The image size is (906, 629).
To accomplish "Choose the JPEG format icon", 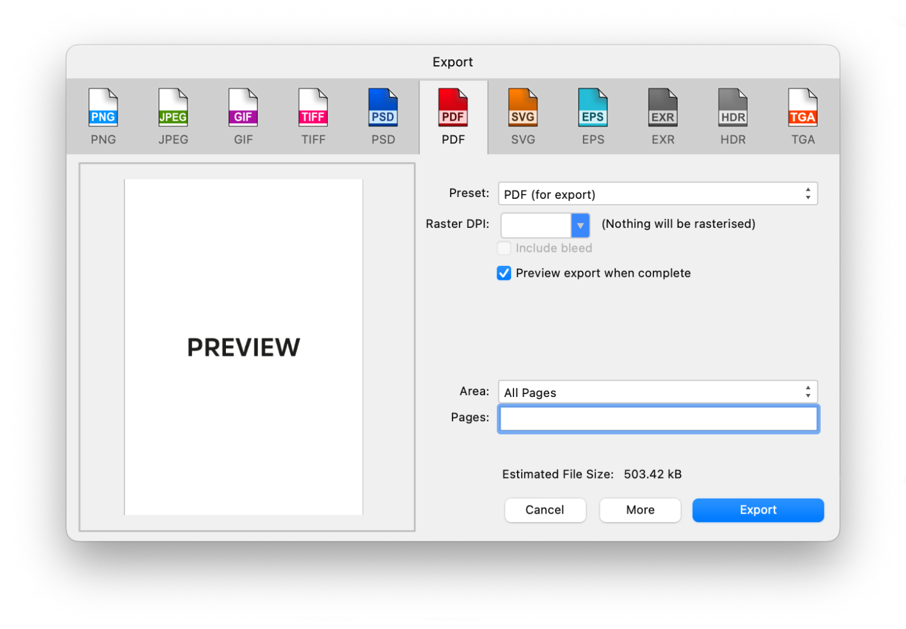I will click(173, 115).
